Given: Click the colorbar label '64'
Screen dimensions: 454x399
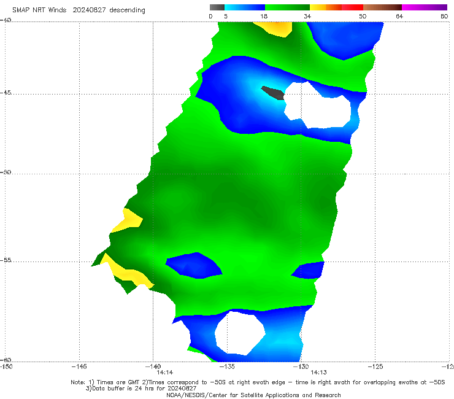Looking at the screenshot, I should point(399,16).
